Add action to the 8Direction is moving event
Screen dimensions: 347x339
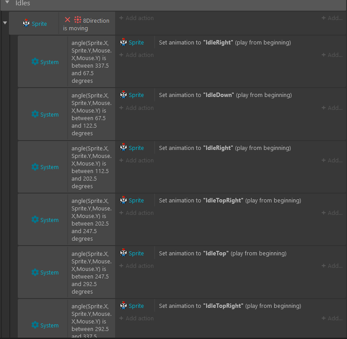[136, 18]
